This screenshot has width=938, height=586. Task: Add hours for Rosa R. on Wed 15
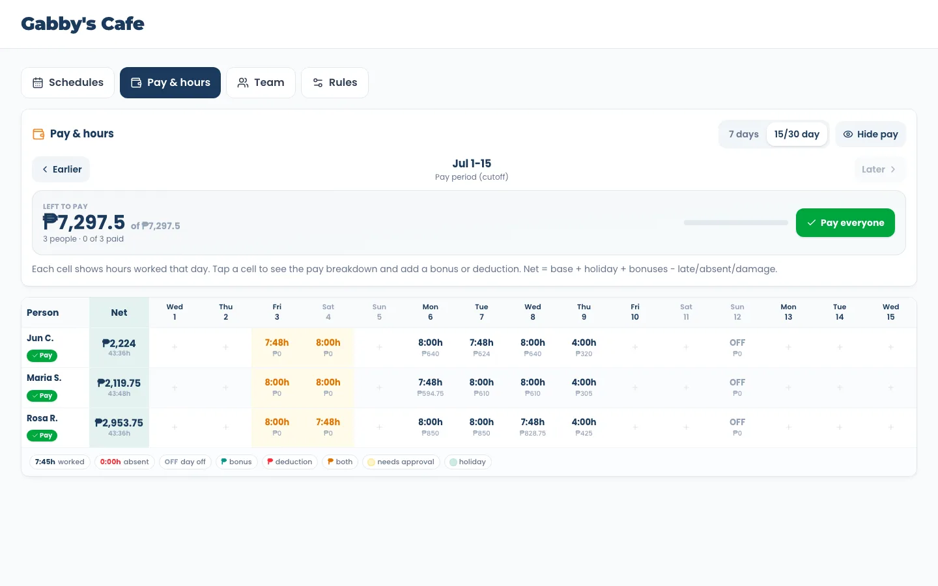click(890, 427)
